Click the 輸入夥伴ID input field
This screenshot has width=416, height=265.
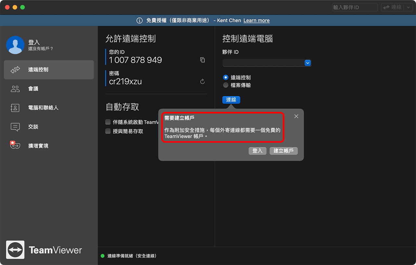tap(355, 7)
